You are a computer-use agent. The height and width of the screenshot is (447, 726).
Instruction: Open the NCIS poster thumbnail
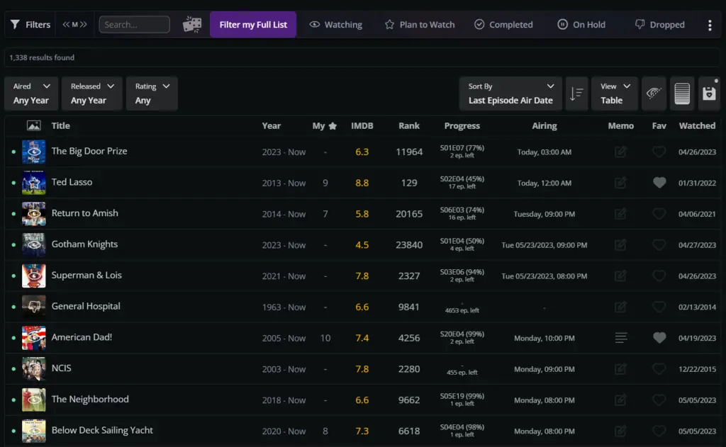click(34, 369)
